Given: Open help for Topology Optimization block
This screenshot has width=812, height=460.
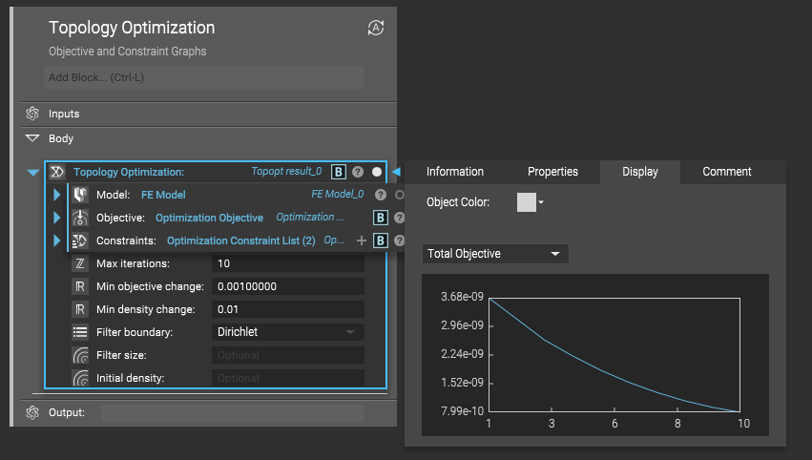Looking at the screenshot, I should pos(357,172).
